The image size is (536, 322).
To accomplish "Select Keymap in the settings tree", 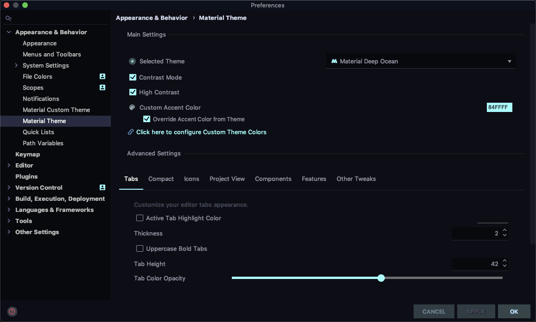I will 28,154.
